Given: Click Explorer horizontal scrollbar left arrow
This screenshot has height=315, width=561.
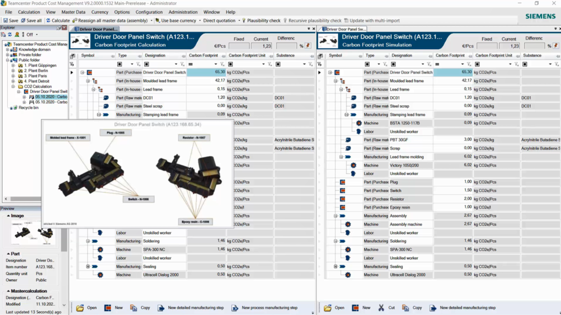Looking at the screenshot, I should coord(5,199).
